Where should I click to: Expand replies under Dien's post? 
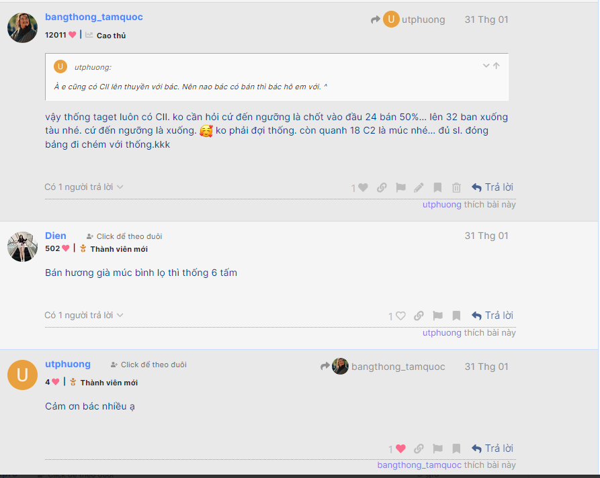84,315
